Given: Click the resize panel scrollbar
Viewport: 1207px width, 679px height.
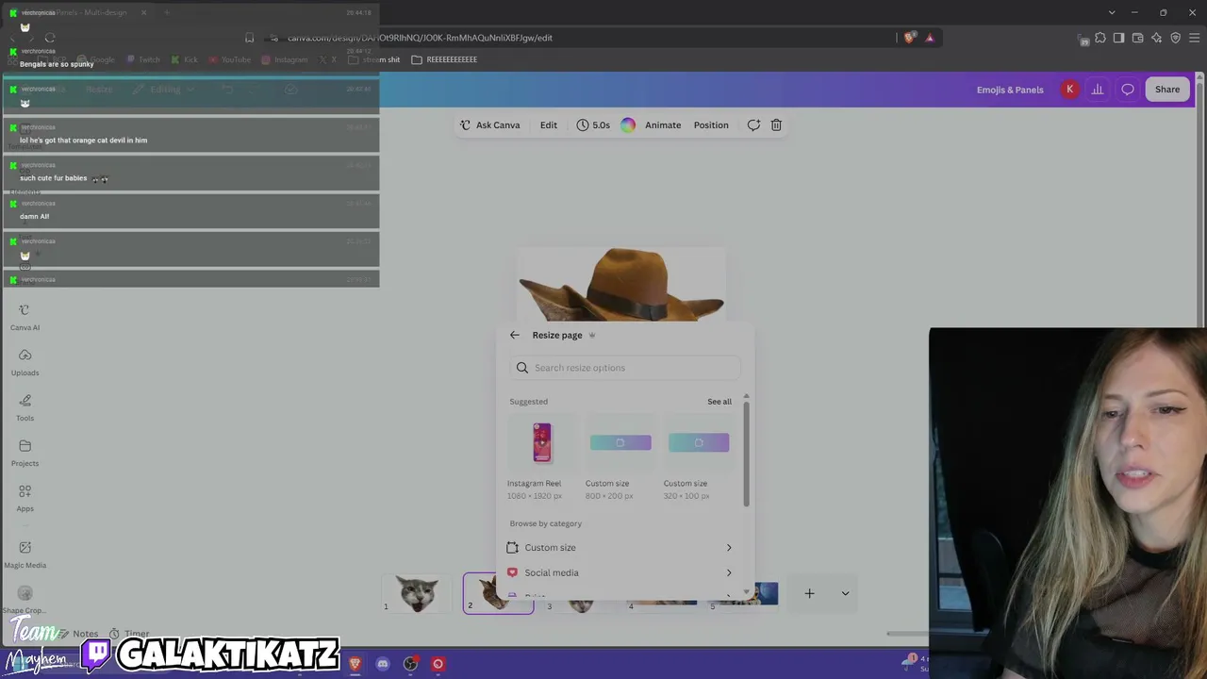Looking at the screenshot, I should (746, 453).
